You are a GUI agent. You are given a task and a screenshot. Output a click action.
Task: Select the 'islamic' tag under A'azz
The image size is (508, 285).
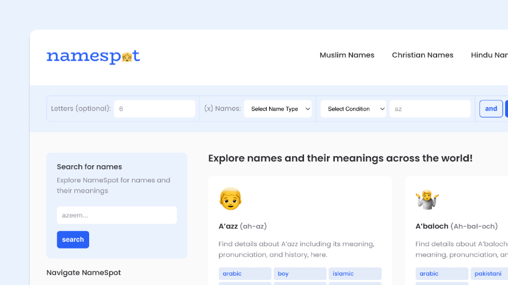(355, 274)
